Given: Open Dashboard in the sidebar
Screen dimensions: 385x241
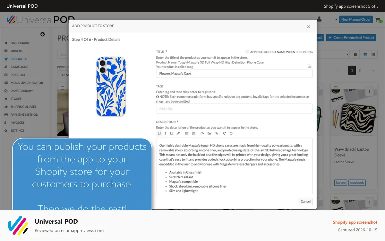Looking at the screenshot, I should 20,43.
